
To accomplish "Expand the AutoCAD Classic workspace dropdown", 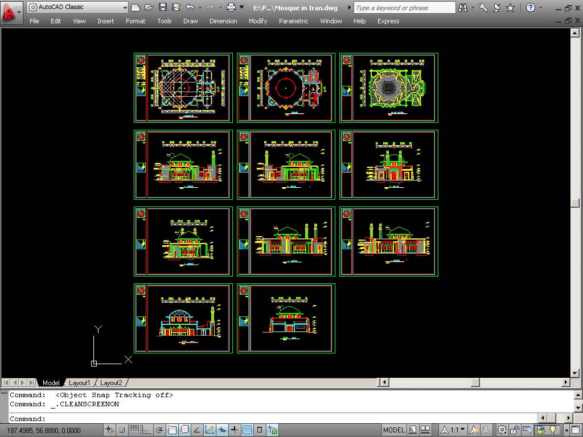I will 125,7.
